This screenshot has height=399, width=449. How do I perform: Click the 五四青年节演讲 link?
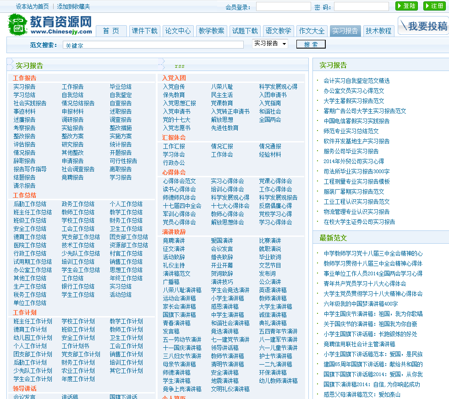click(x=279, y=332)
